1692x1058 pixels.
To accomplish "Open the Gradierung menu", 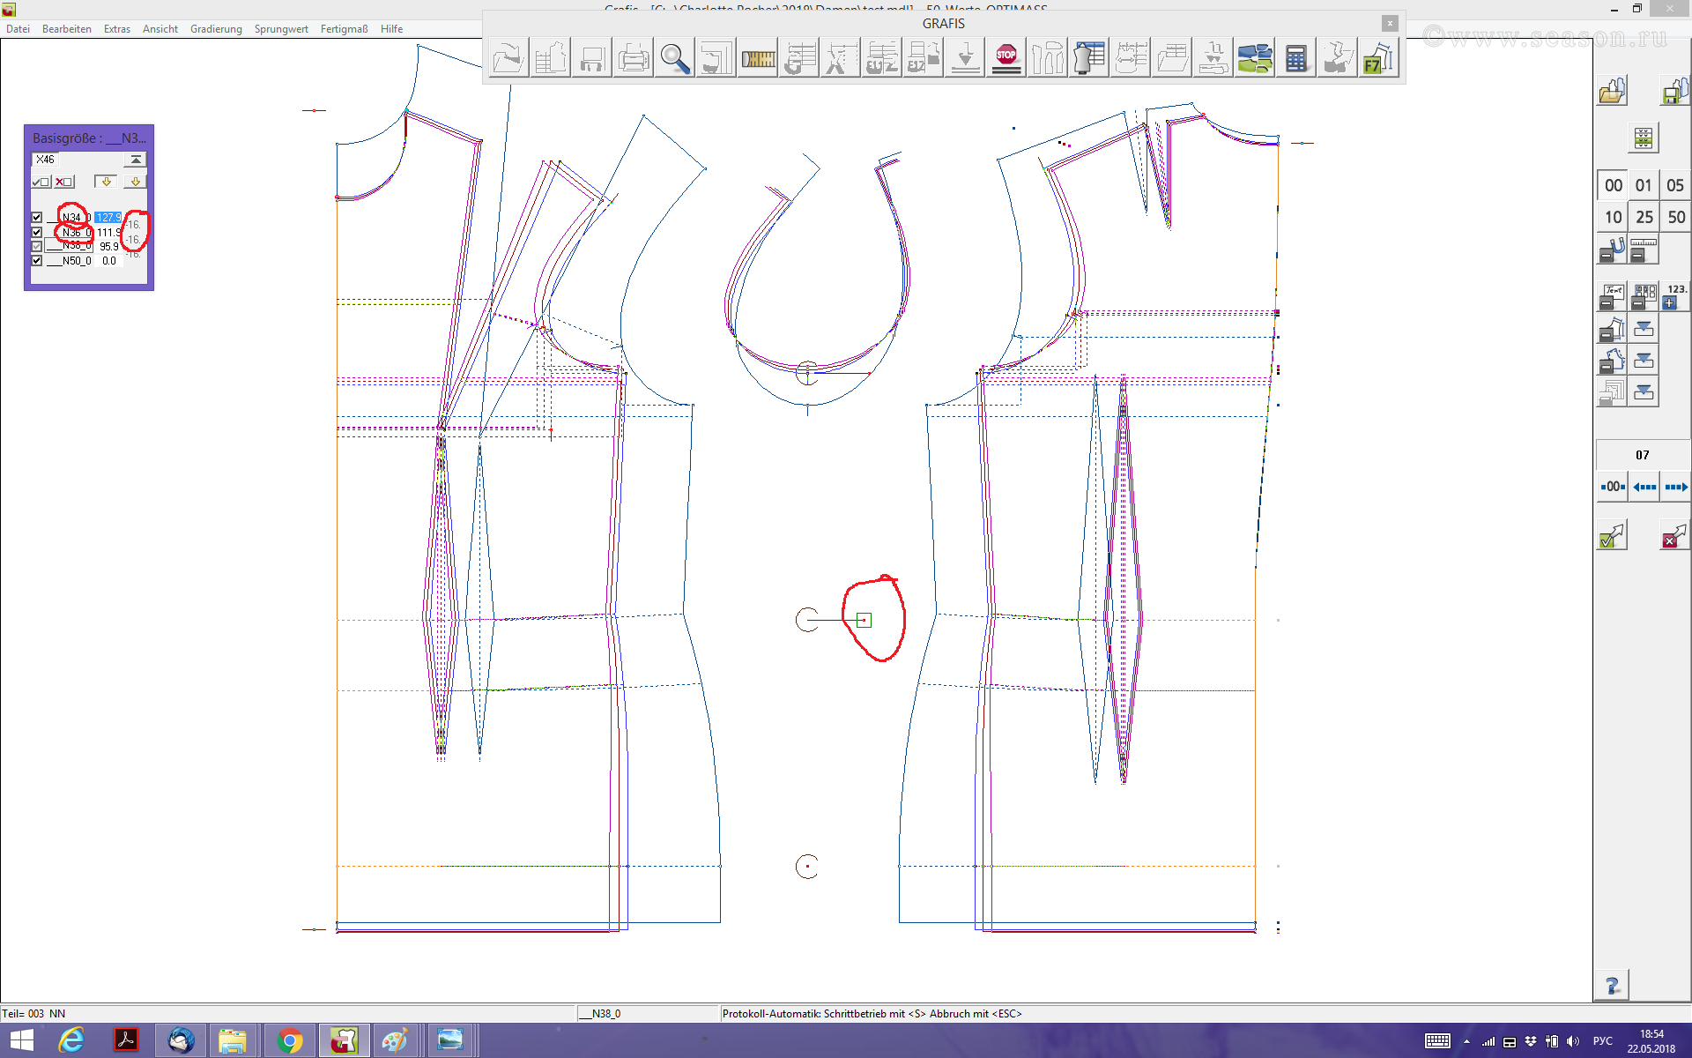I will (x=216, y=29).
